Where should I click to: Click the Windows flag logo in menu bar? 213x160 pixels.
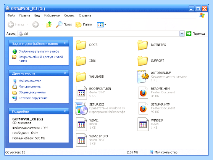(x=202, y=16)
